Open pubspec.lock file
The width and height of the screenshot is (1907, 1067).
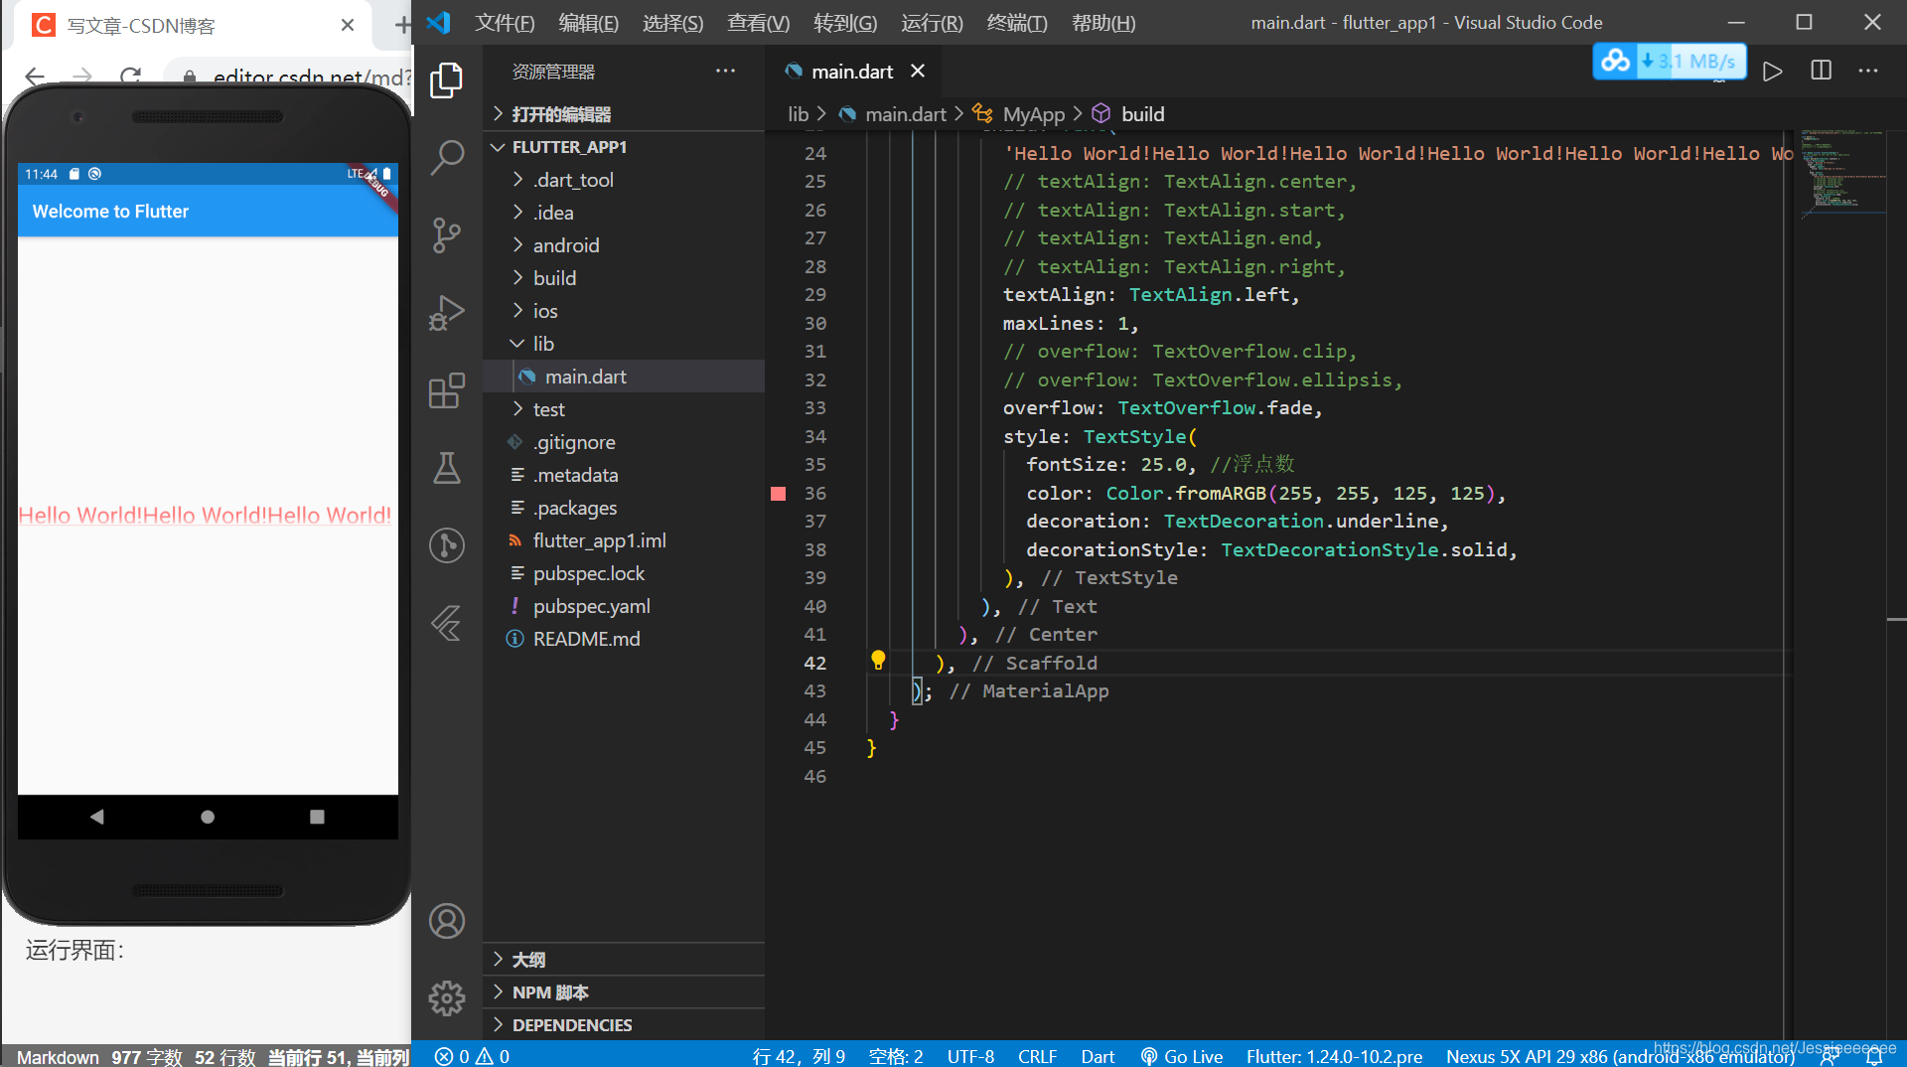coord(624,573)
